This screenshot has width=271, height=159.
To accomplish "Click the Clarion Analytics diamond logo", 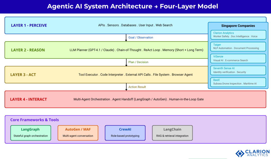I will pos(240,153).
